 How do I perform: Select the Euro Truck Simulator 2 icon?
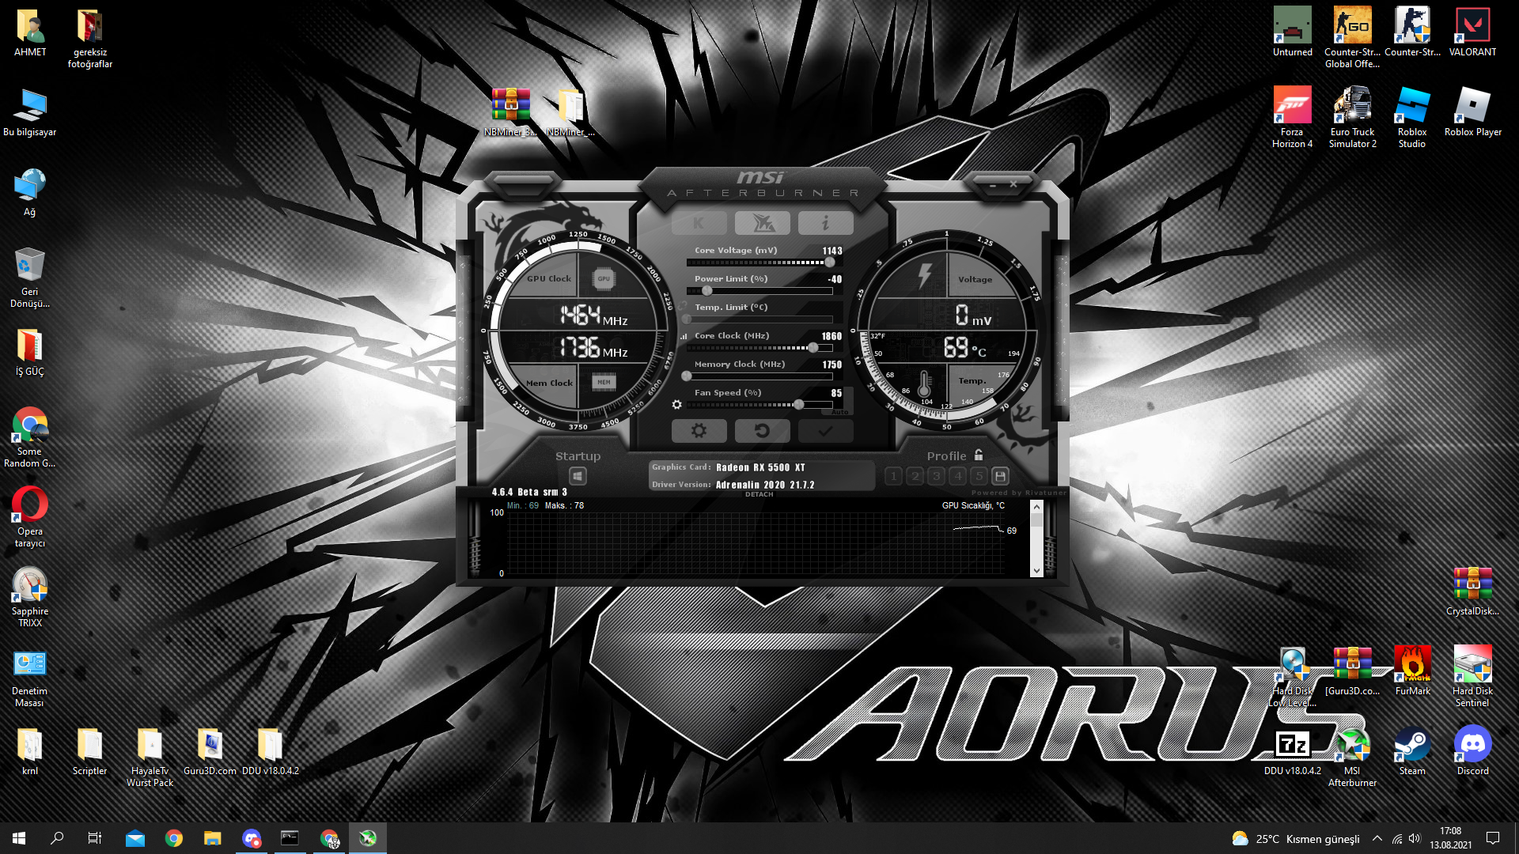pos(1352,118)
